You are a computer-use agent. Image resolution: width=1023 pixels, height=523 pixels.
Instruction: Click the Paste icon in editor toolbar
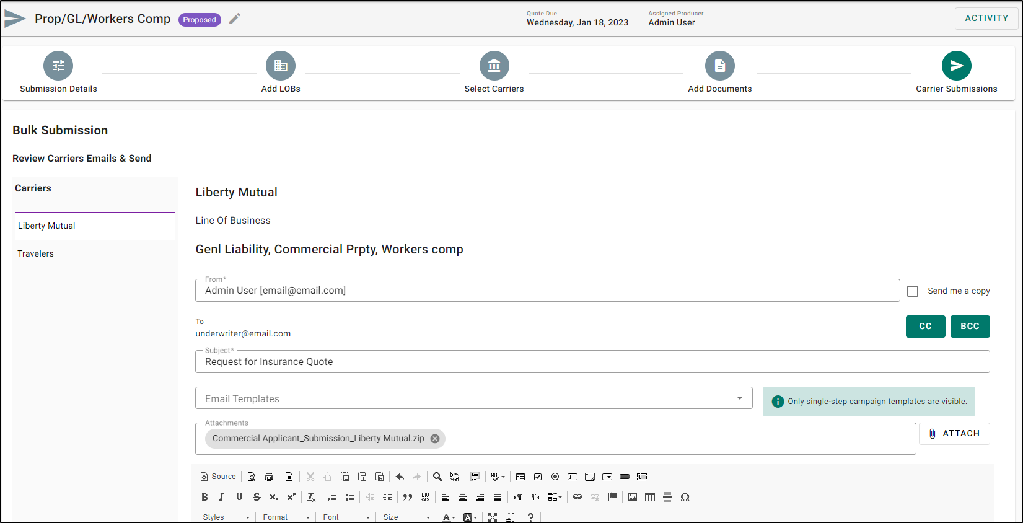click(x=345, y=477)
